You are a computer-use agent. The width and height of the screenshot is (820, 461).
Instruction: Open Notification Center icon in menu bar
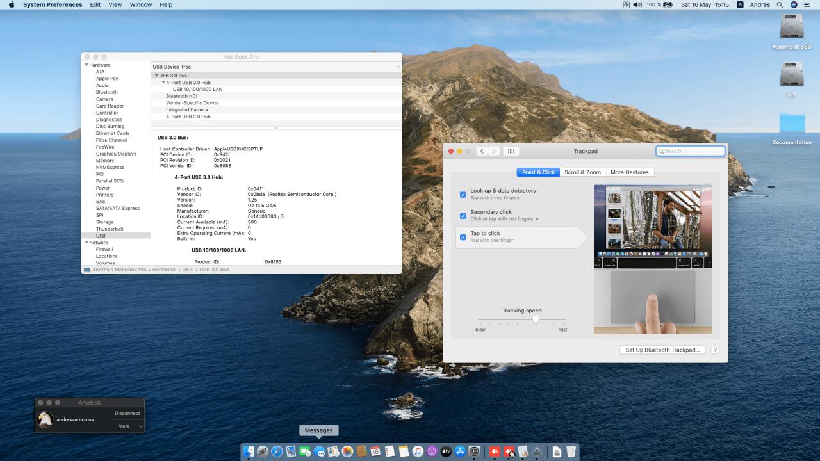(805, 4)
